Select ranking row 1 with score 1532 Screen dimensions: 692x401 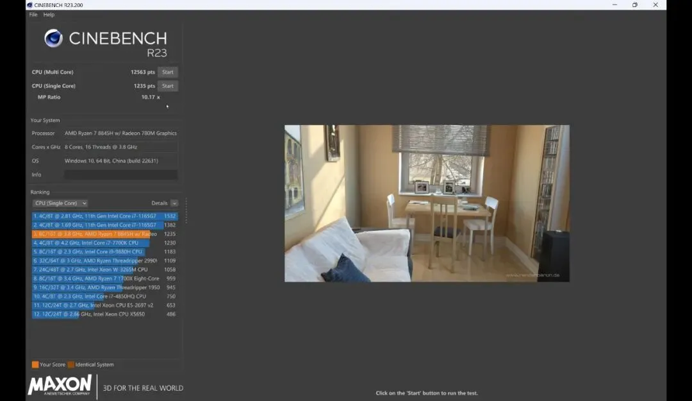(104, 216)
